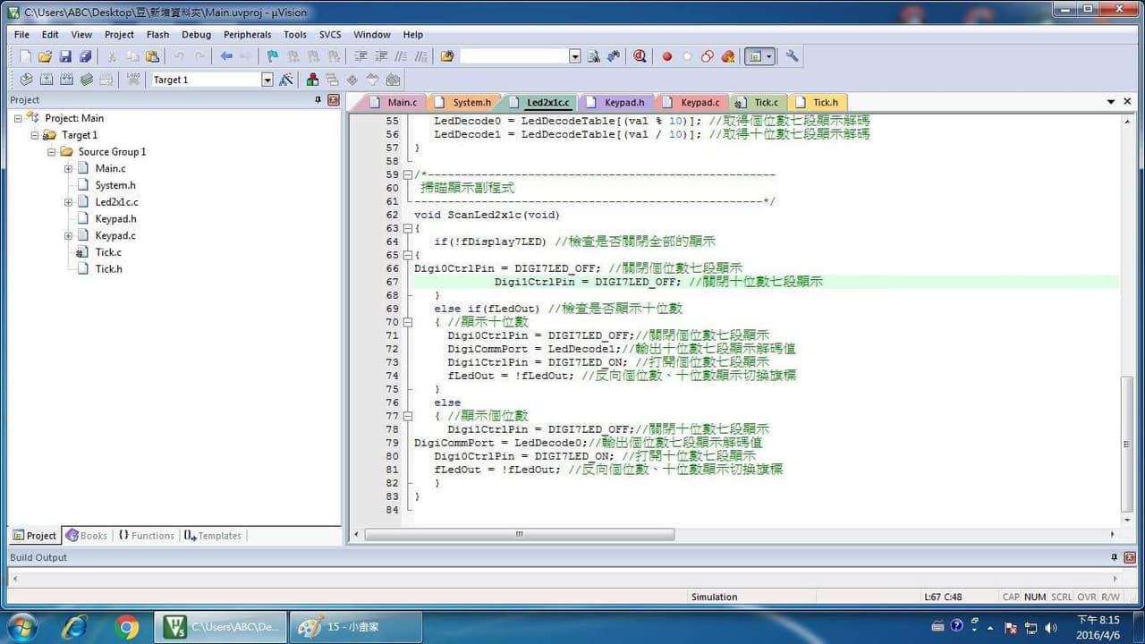
Task: Open the Target 1 dropdown
Action: point(267,80)
